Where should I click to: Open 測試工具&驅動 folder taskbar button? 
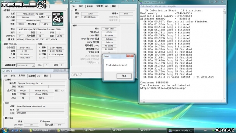click(69, 130)
